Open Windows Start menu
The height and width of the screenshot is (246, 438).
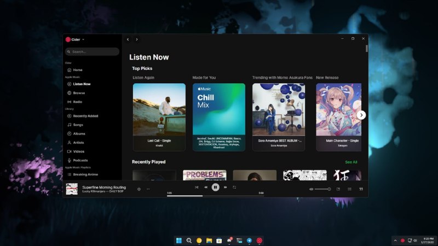(179, 241)
